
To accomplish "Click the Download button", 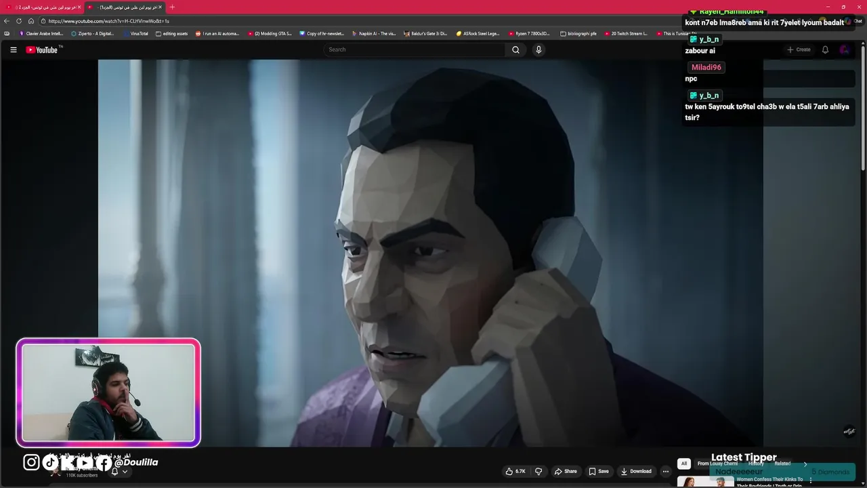I will (x=636, y=471).
